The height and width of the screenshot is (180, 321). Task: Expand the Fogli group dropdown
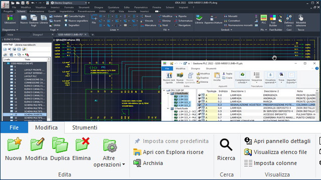click(54, 30)
